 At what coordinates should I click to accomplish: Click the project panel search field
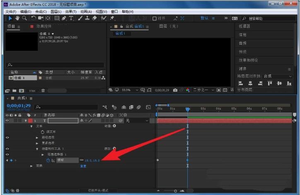click(55, 65)
